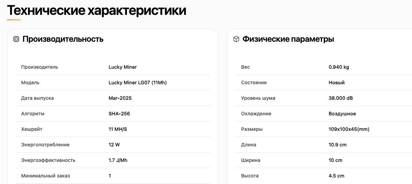
Task: Select the Производительность section title
Action: pos(63,39)
